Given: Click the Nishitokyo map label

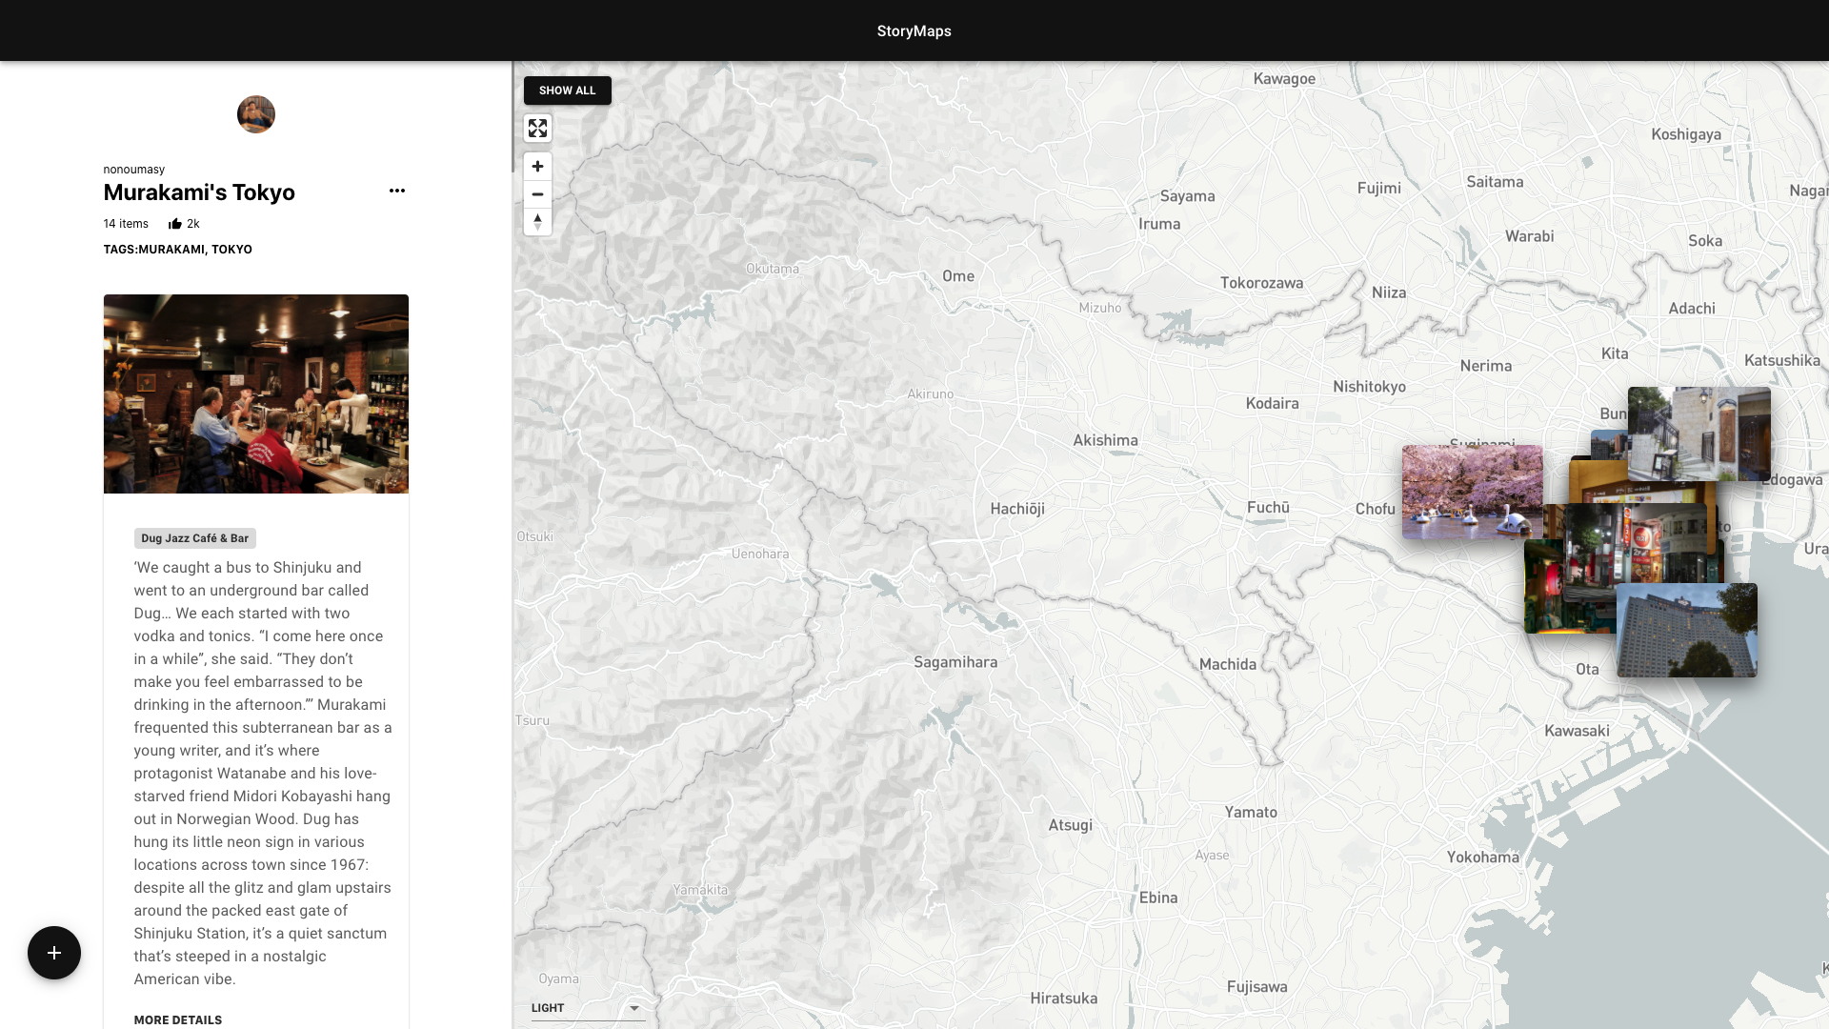Looking at the screenshot, I should (1369, 387).
